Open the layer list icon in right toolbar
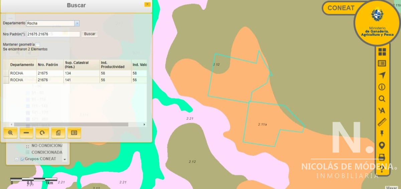Screen dimensions: 401x189 (382, 63)
